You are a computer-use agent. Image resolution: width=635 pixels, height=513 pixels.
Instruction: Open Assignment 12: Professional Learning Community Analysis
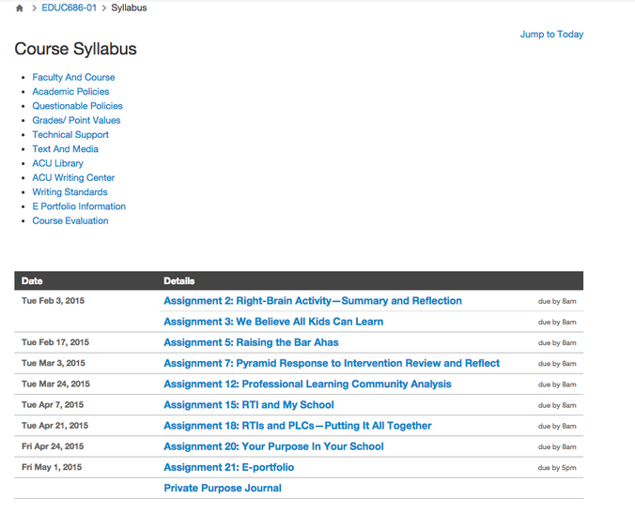pos(307,384)
